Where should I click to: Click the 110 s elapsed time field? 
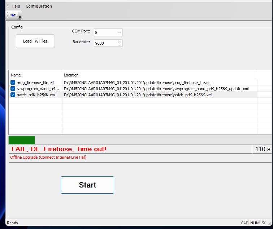(263, 149)
